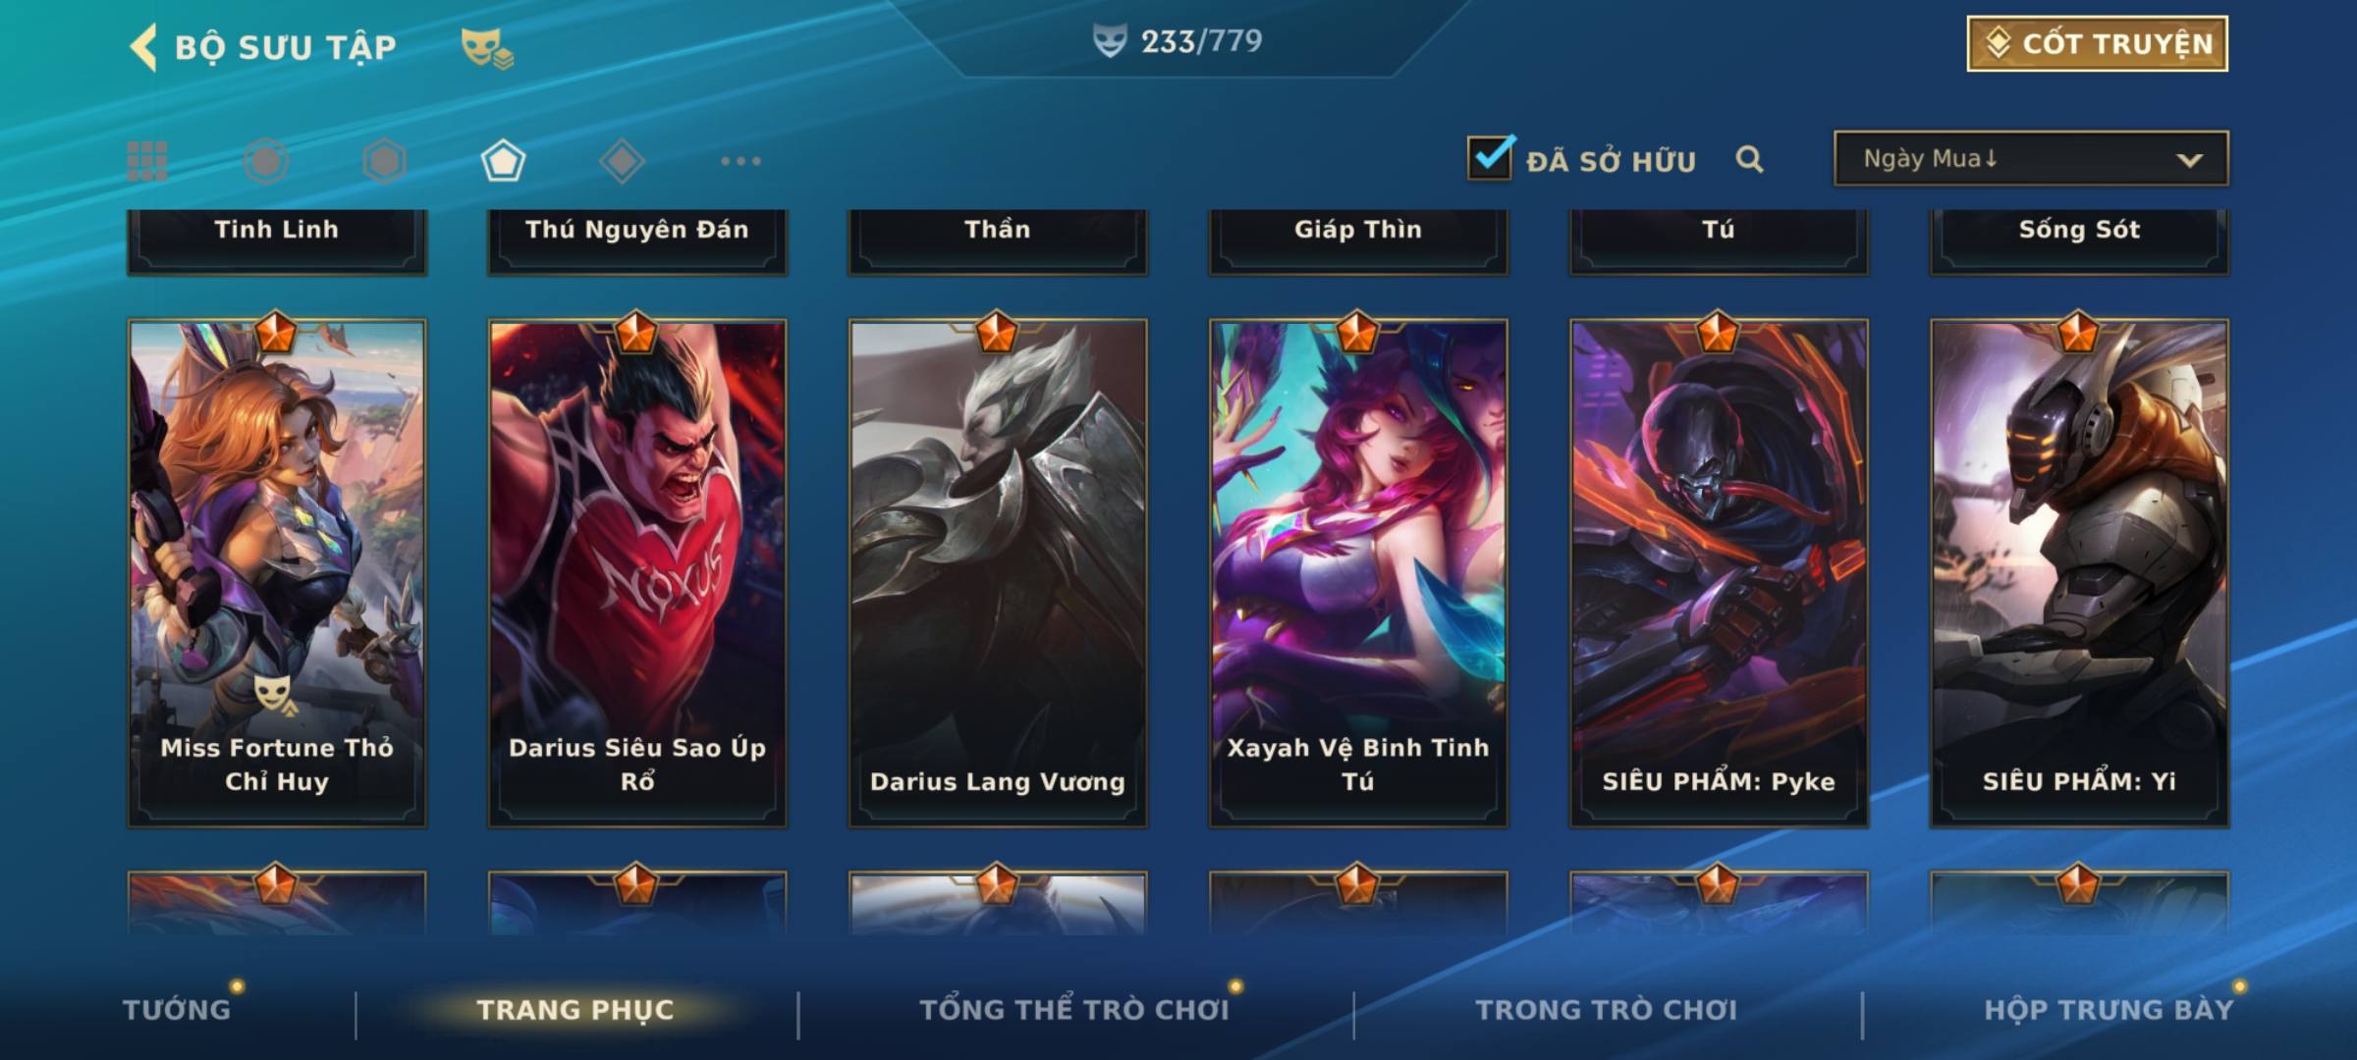Select the all-rarities grid filter icon
Viewport: 2357px width, 1060px height.
pos(147,161)
